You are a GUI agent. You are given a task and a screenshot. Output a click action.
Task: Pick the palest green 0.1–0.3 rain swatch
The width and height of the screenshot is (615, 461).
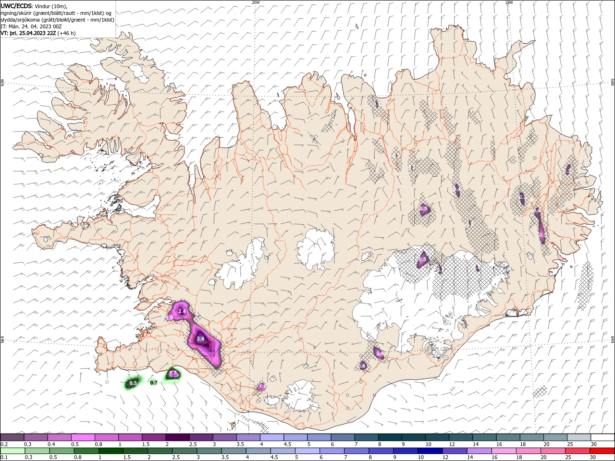(12, 450)
